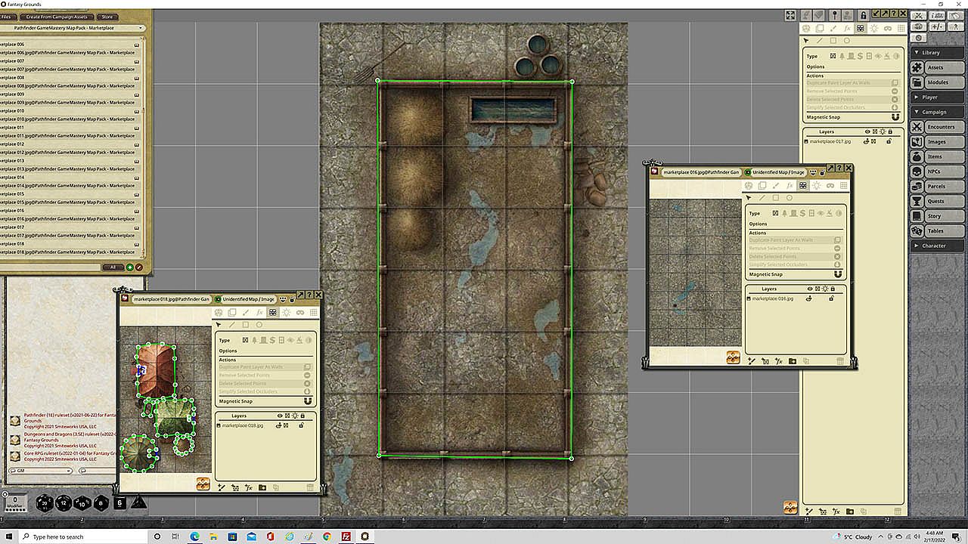Select the circle drawing tool in main panel
This screenshot has height=544, width=968.
[x=847, y=41]
